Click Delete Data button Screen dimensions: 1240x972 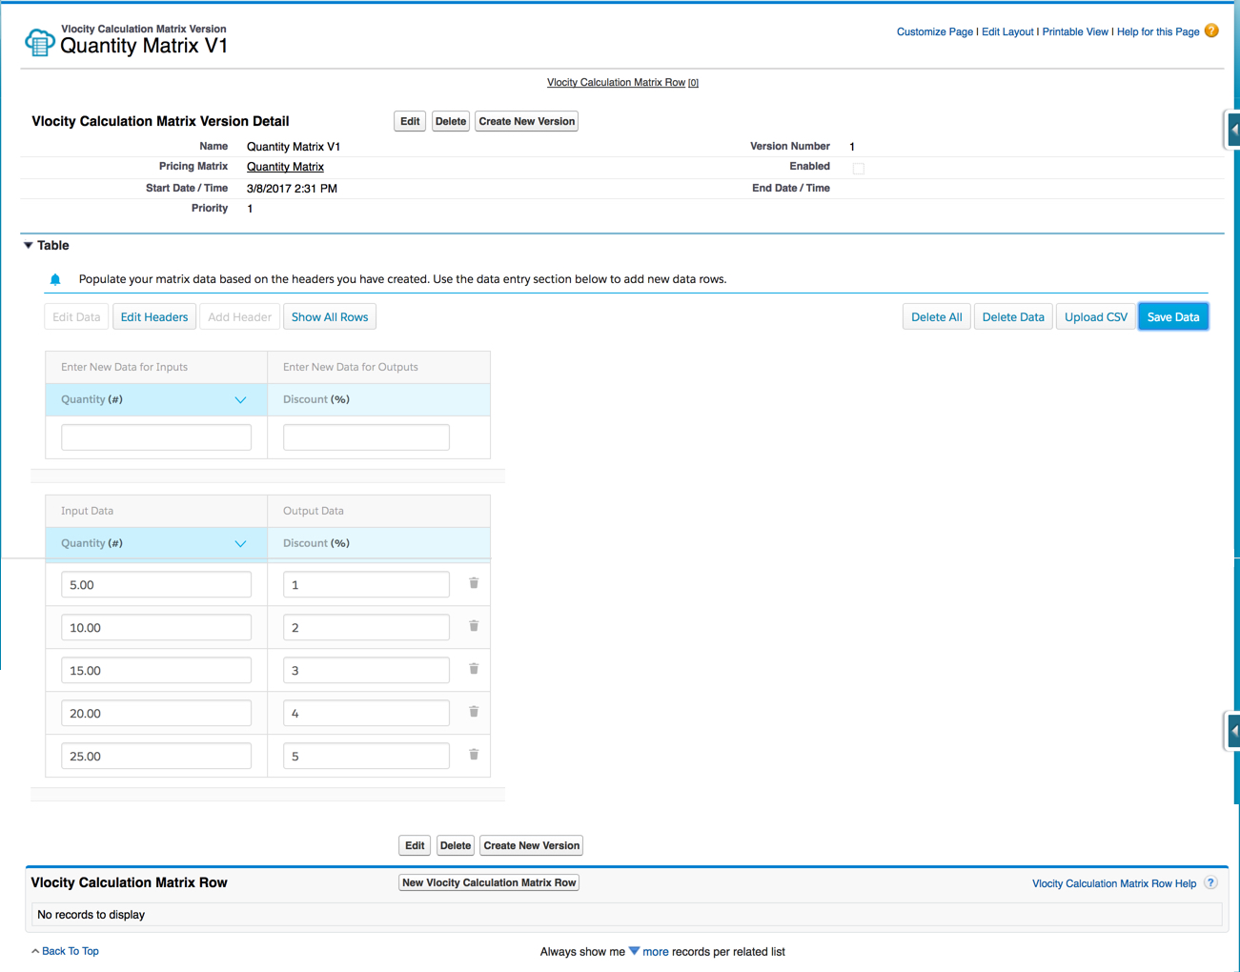pos(1013,317)
